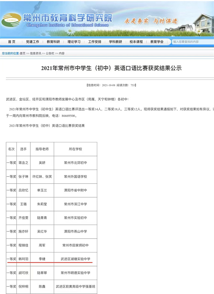Click the phone number 86669500 text
The image size is (214, 294).
[68, 116]
